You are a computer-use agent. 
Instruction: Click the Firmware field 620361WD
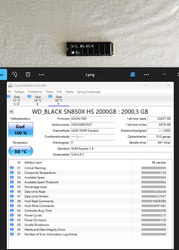93,119
